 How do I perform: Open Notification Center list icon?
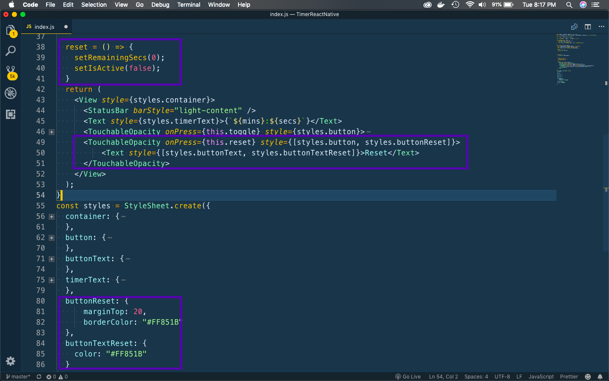(x=596, y=5)
